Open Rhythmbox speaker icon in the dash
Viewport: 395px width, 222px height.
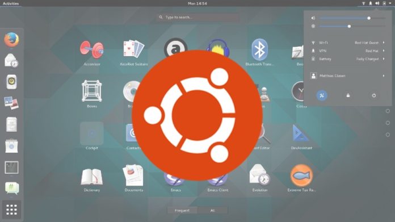11,82
